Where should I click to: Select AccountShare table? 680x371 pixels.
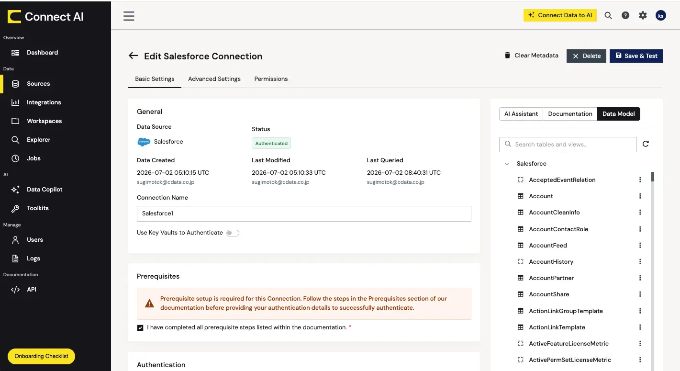[x=549, y=294]
